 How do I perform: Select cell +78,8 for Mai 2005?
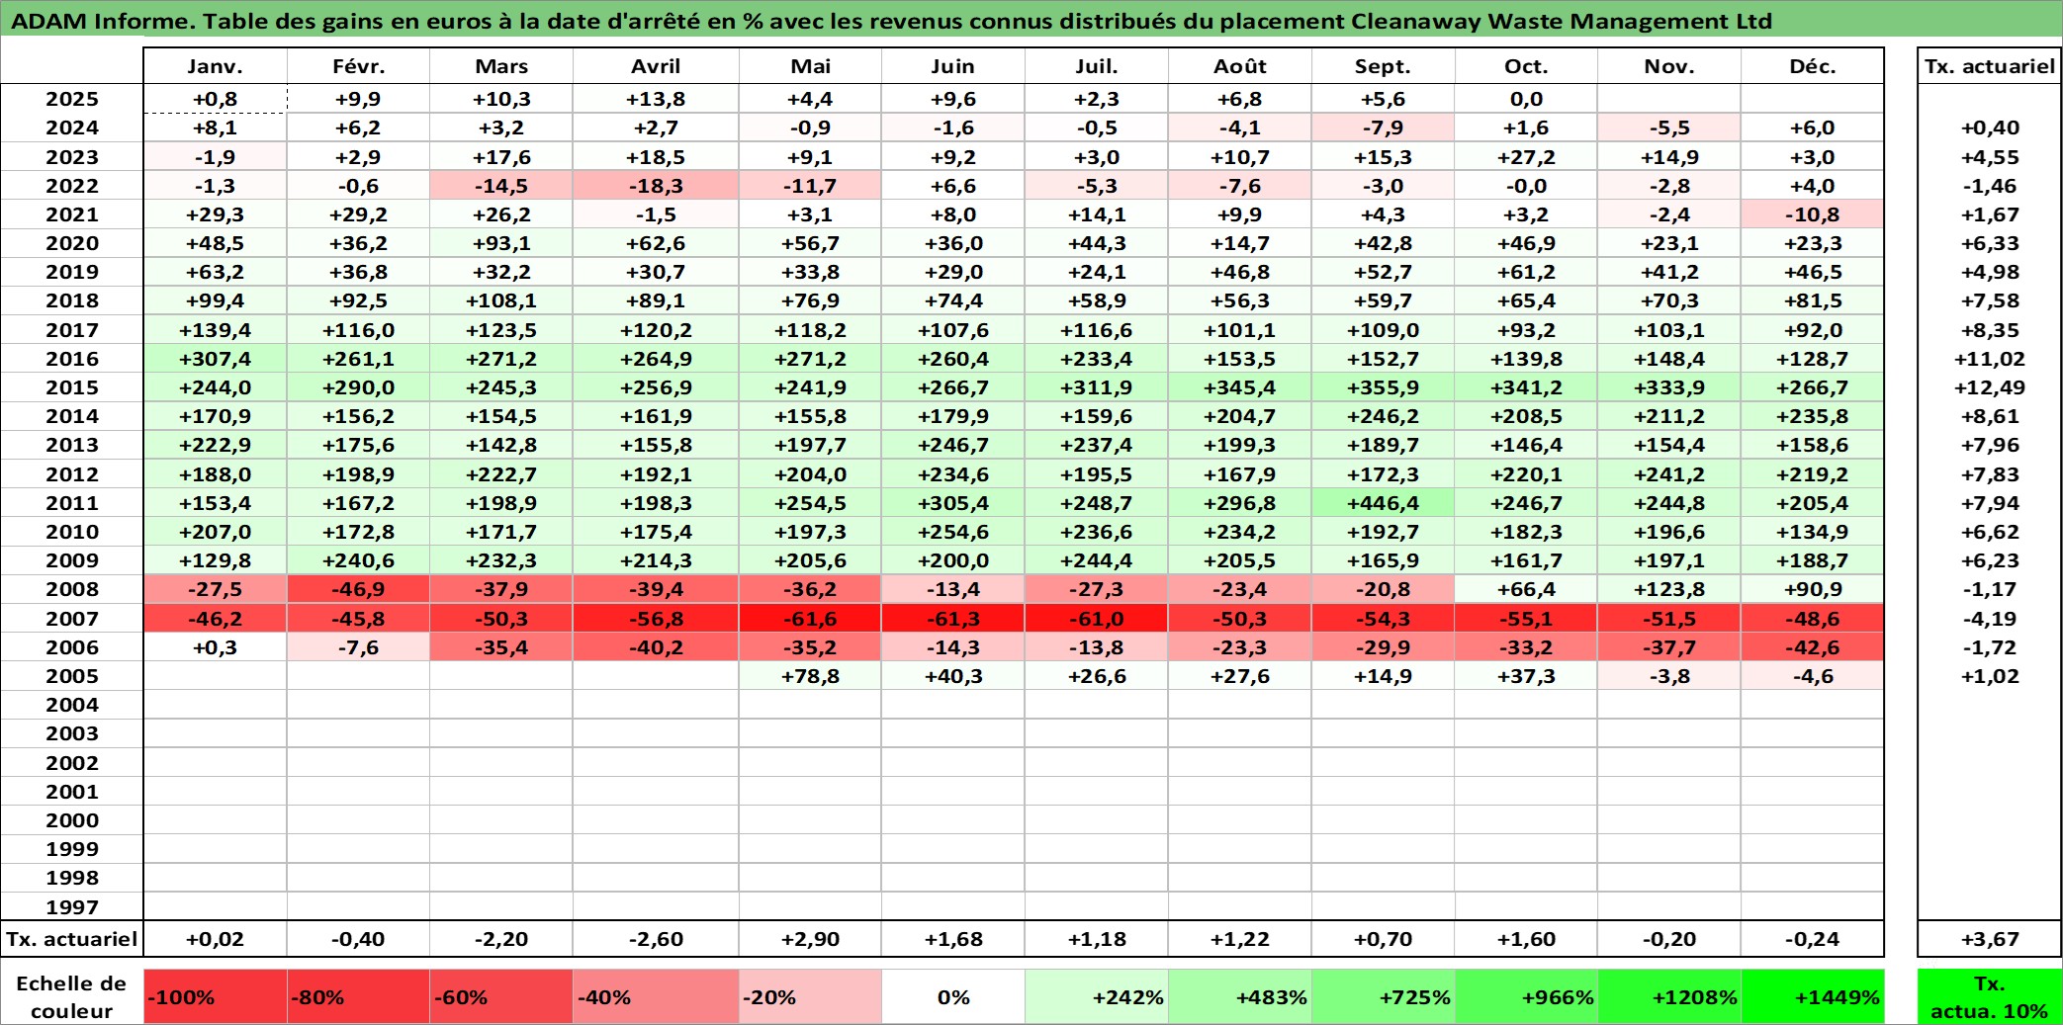810,676
